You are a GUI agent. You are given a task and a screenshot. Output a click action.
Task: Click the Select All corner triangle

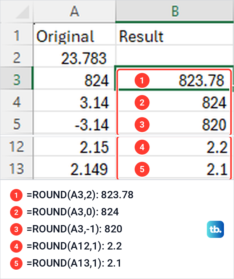[x=23, y=12]
